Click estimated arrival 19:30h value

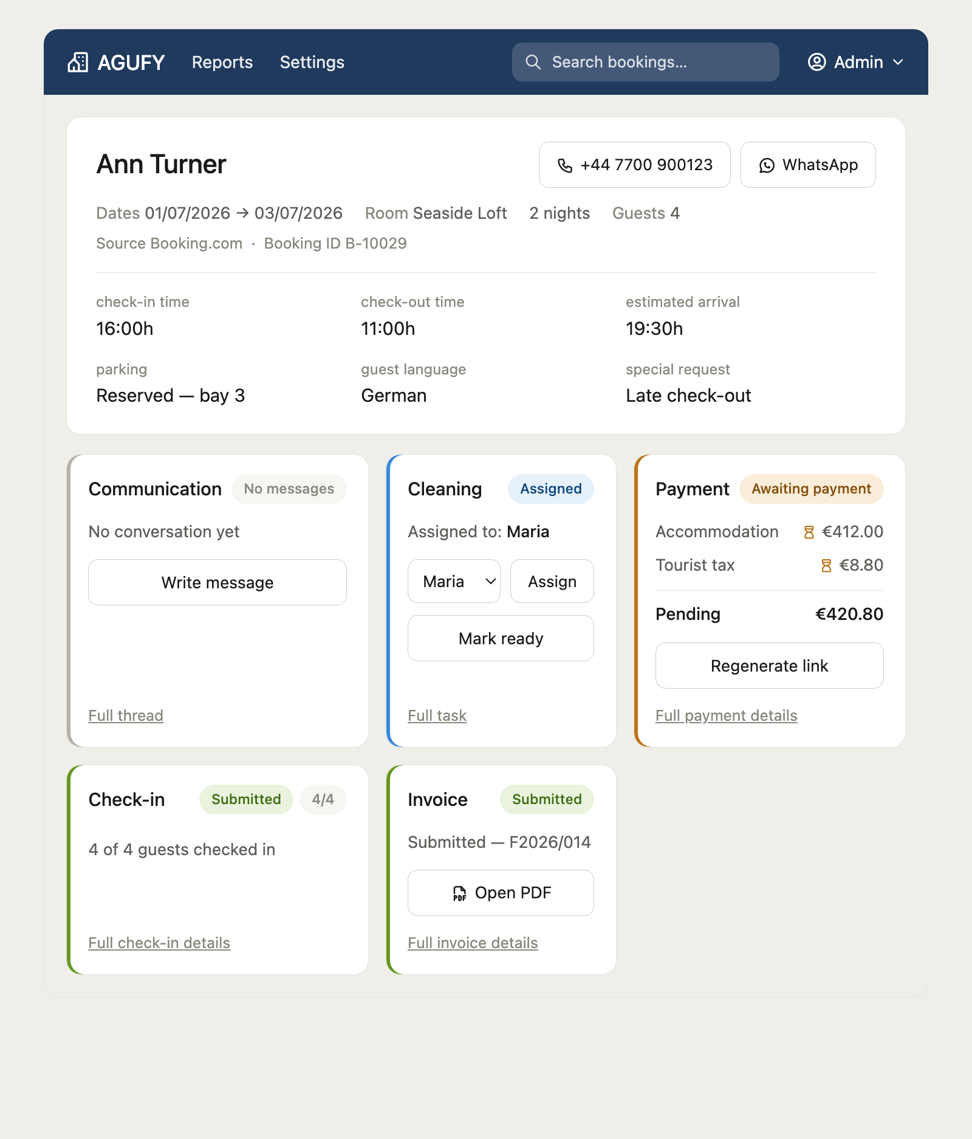pos(654,329)
